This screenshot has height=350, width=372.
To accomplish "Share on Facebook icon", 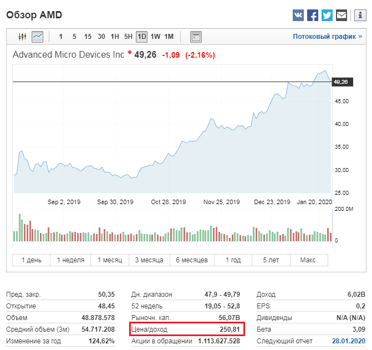I will tap(313, 16).
